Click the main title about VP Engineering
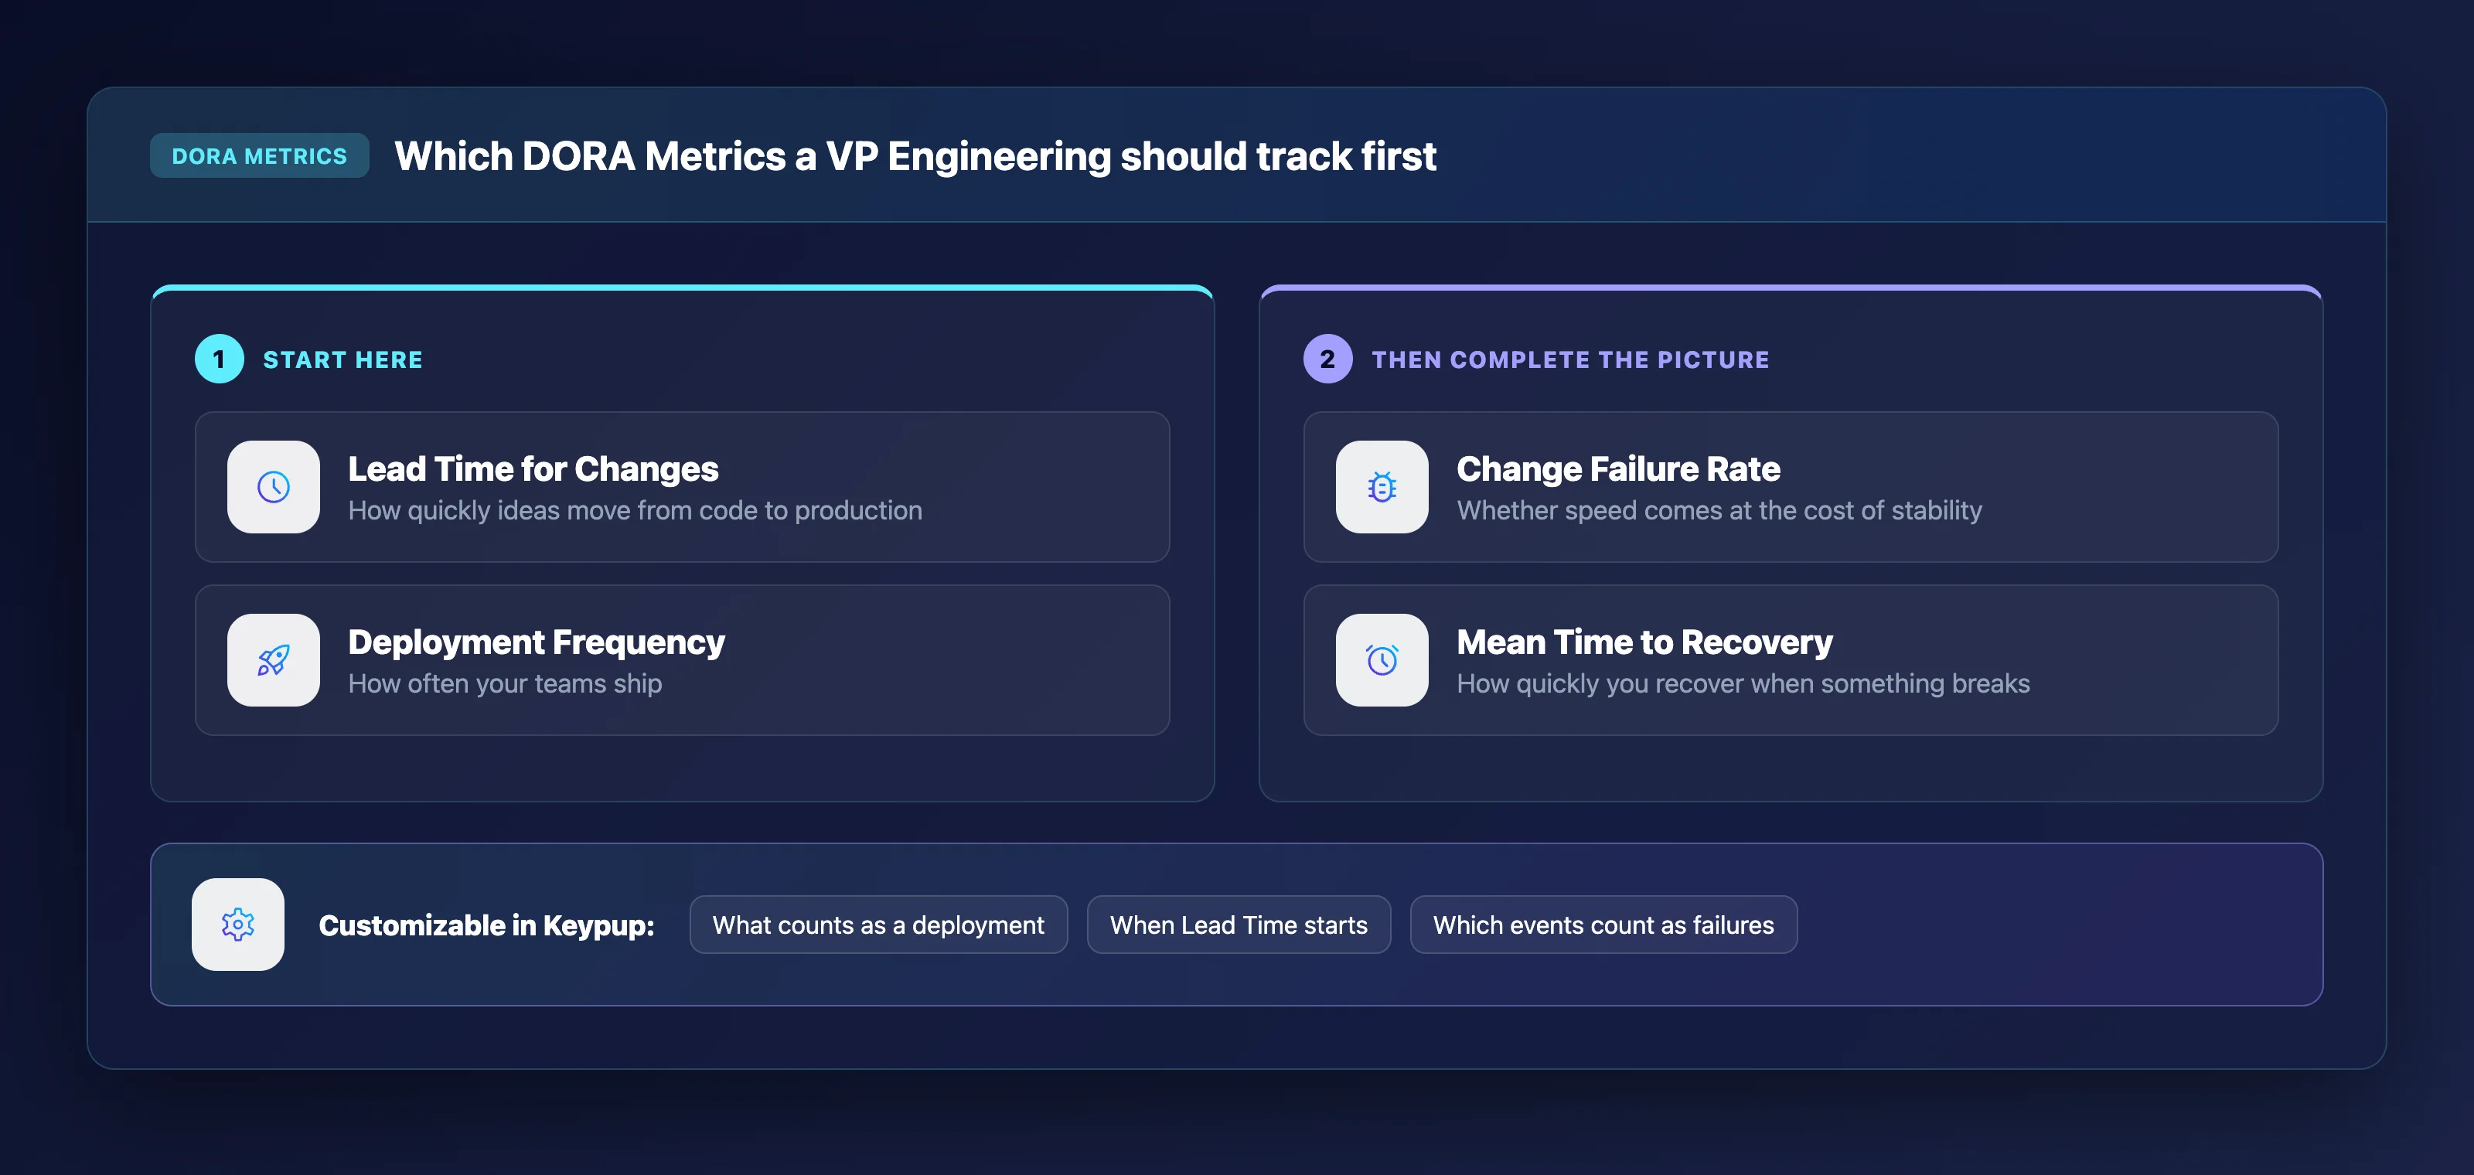2474x1175 pixels. click(915, 155)
